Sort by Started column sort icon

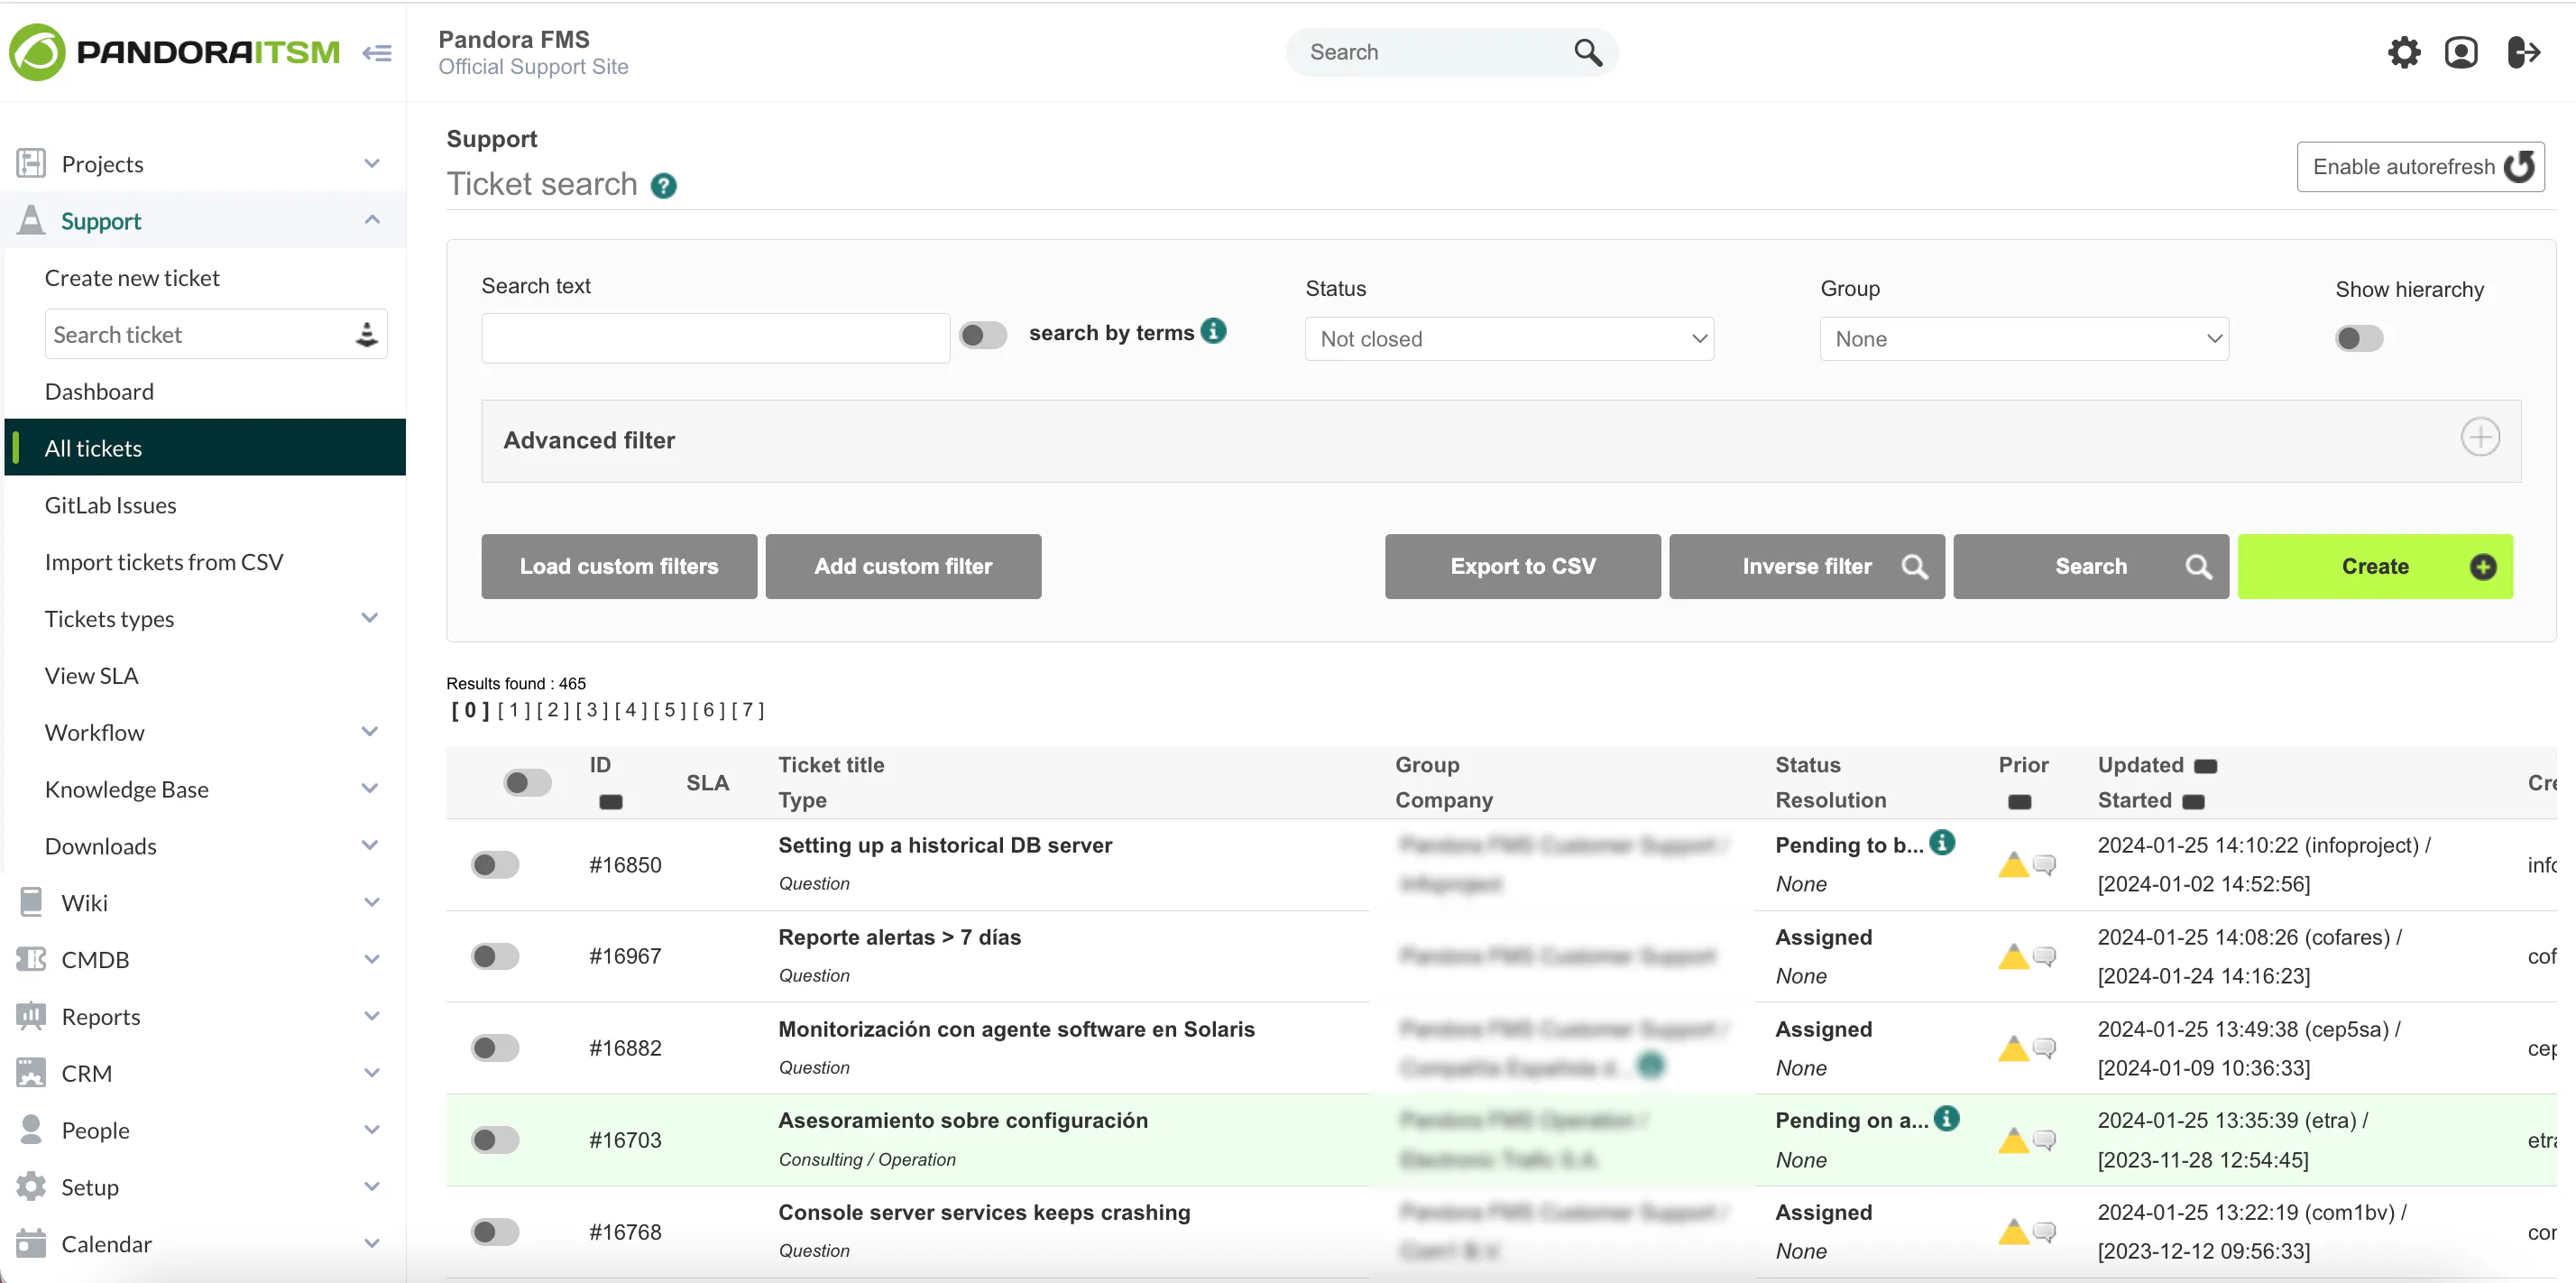click(x=2193, y=801)
